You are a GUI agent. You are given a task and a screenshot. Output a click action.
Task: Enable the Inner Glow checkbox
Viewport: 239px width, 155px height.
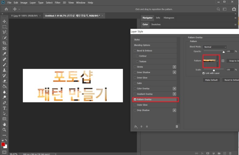click(135, 78)
